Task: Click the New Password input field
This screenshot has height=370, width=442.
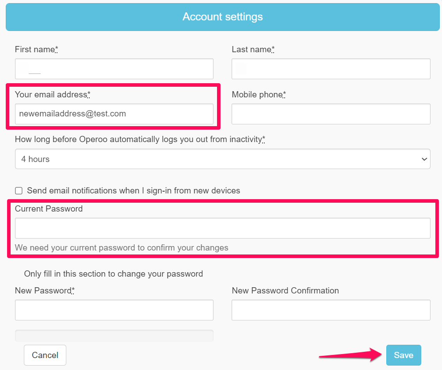Action: [114, 310]
